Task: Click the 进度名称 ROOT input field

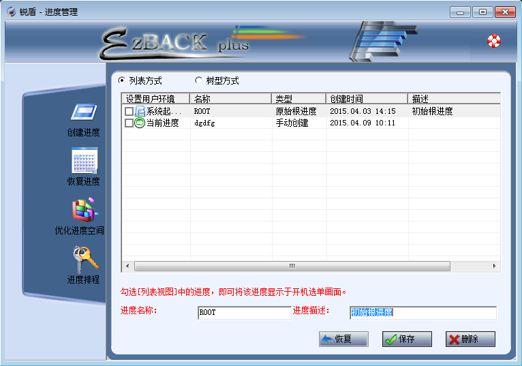Action: pyautogui.click(x=245, y=313)
